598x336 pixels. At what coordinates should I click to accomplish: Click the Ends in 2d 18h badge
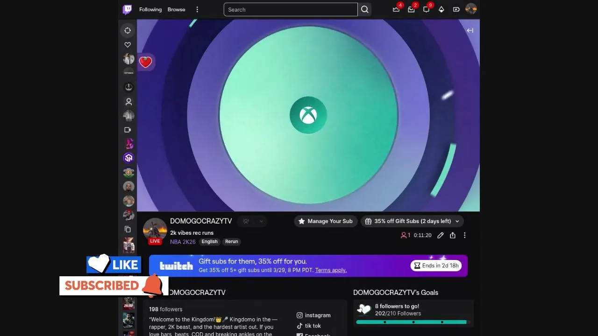point(436,266)
